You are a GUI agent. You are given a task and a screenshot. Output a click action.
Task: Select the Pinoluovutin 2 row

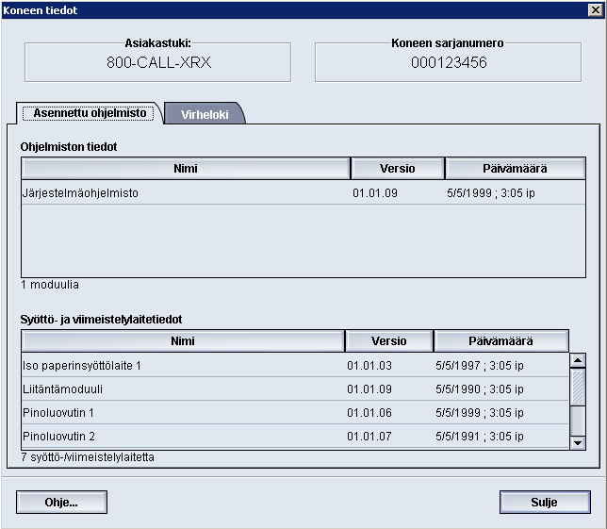[x=295, y=436]
